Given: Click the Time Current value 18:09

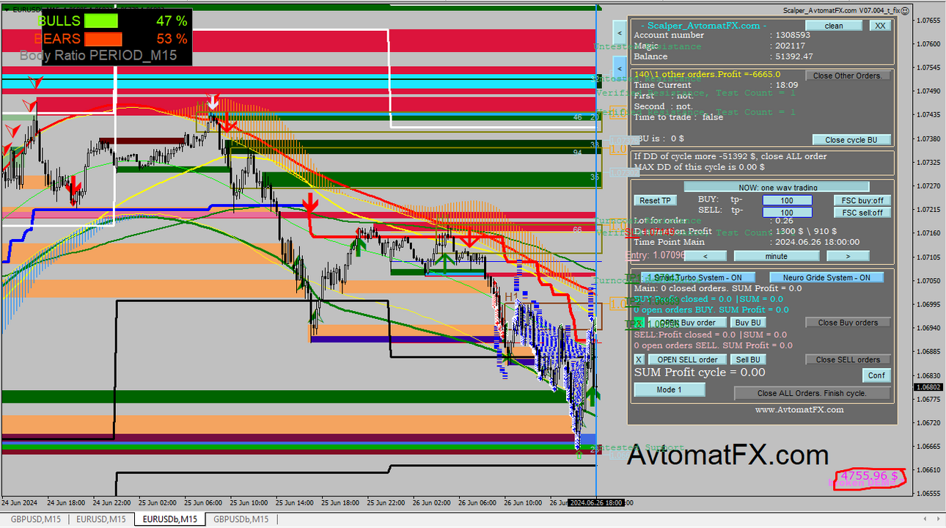Looking at the screenshot, I should coord(788,85).
